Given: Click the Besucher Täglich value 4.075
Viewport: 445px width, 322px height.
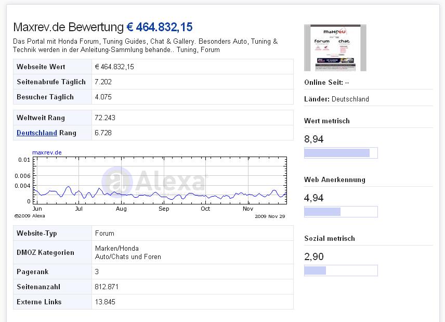Looking at the screenshot, I should pyautogui.click(x=103, y=97).
